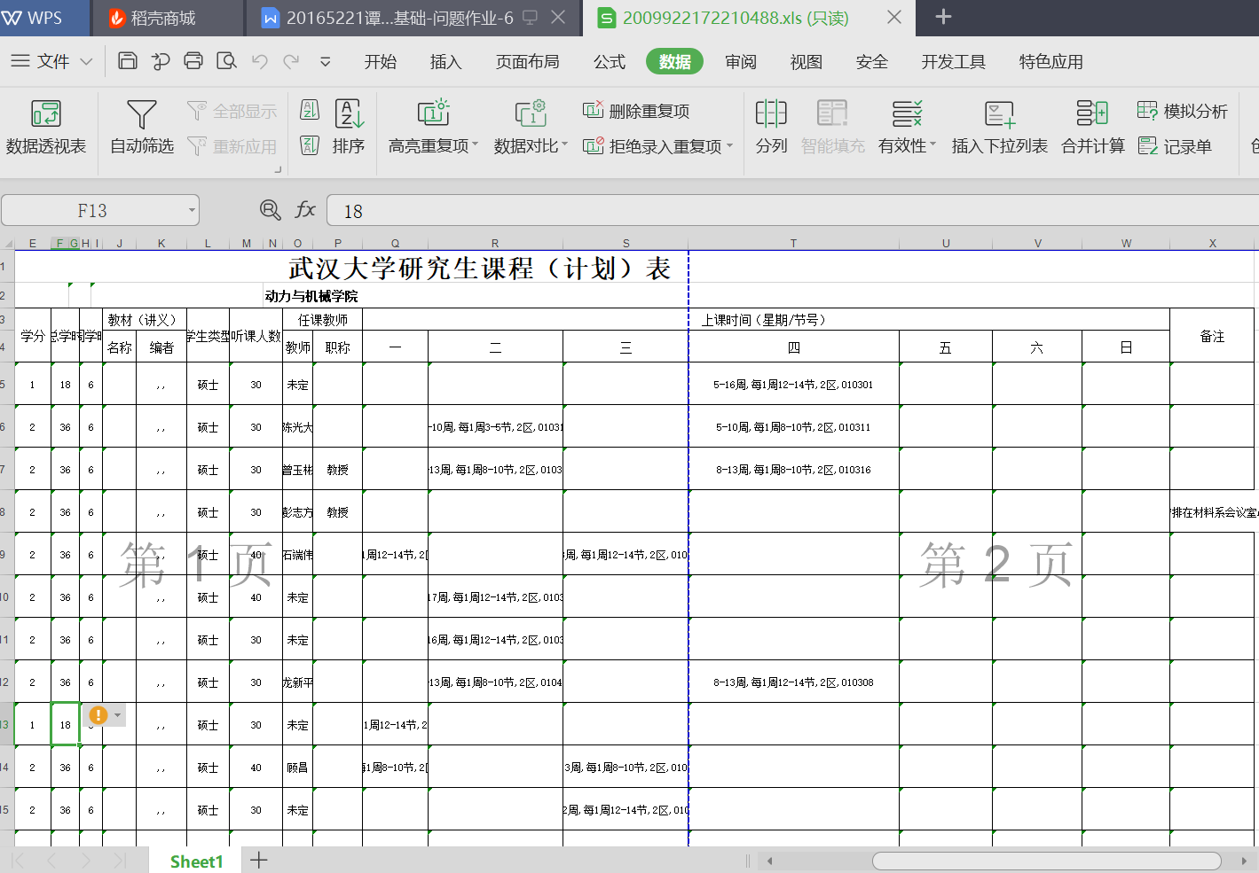Open the 合并计算 consolidate tool
The width and height of the screenshot is (1259, 873).
click(1093, 127)
